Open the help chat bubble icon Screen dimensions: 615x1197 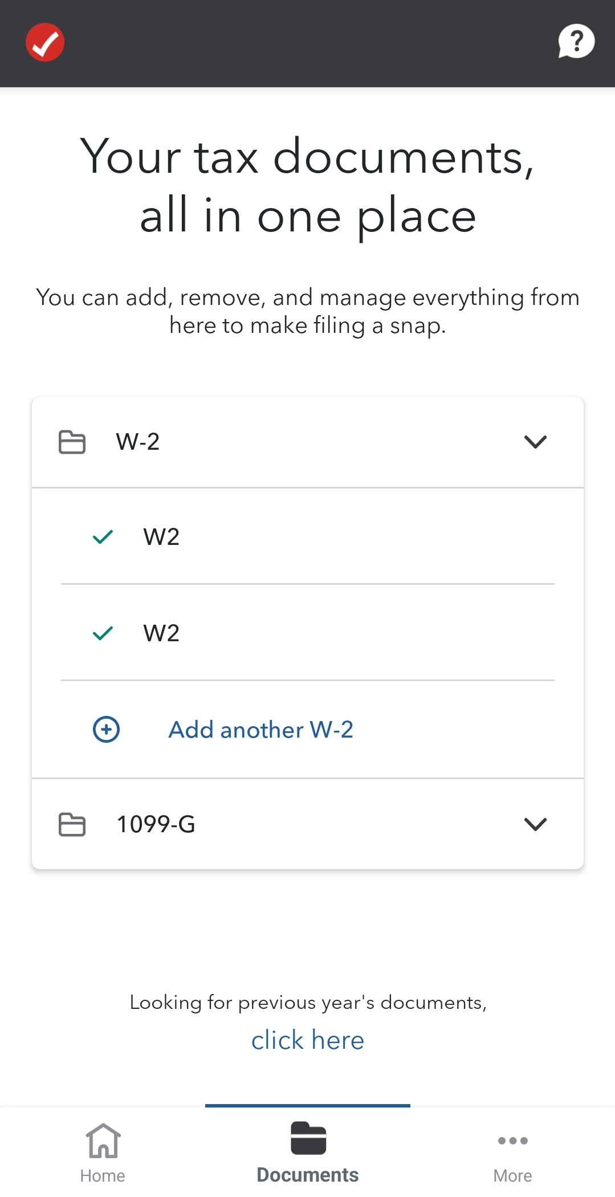coord(576,42)
